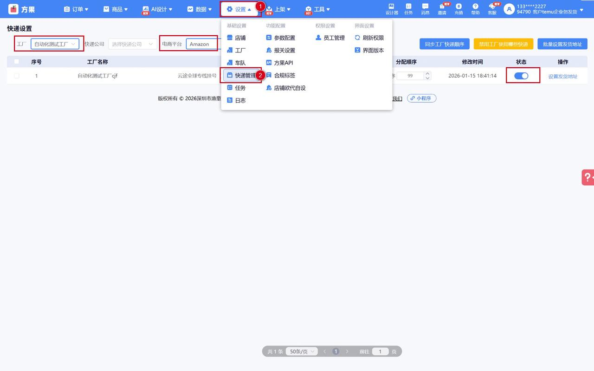Screen dimensions: 594x371
Task: Increase the 分配顺序 value with up arrow
Action: coord(427,73)
